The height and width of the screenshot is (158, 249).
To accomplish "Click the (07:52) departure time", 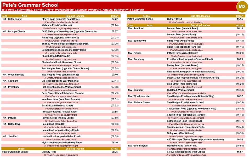I will (115, 106).
